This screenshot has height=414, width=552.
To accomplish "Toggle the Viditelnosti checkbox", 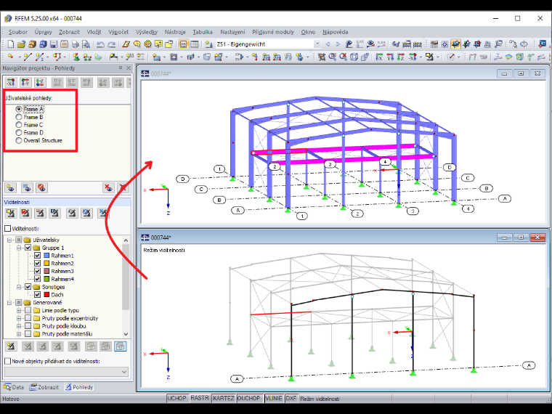I will point(7,229).
